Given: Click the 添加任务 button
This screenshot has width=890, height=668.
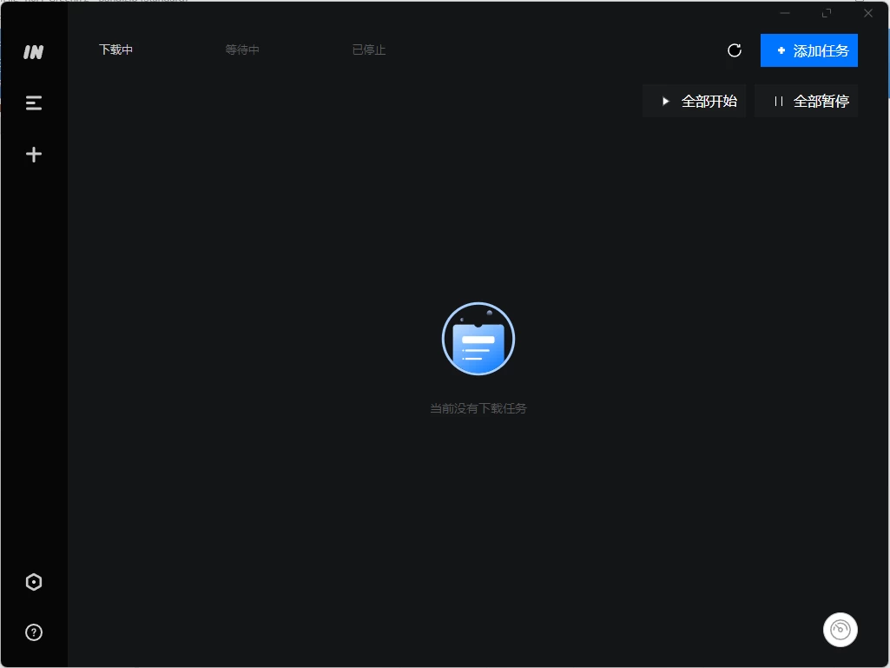Looking at the screenshot, I should pyautogui.click(x=809, y=50).
